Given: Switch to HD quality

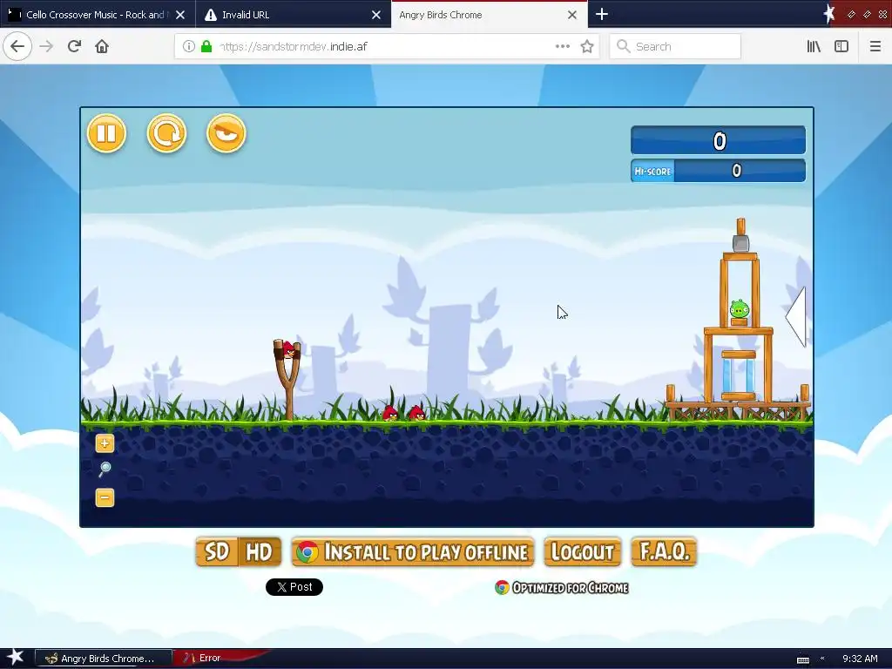Looking at the screenshot, I should (x=260, y=551).
